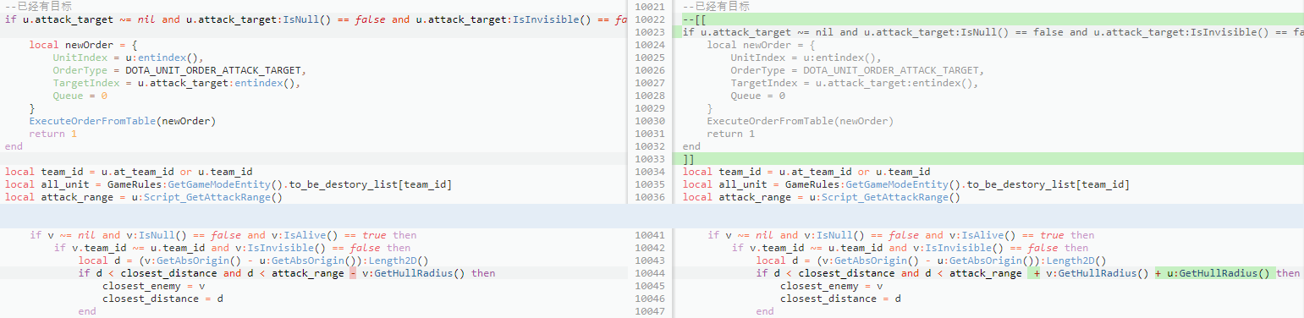Click the '--已经有目标' comment in the left pane
Image resolution: width=1304 pixels, height=318 pixels.
[x=39, y=6]
